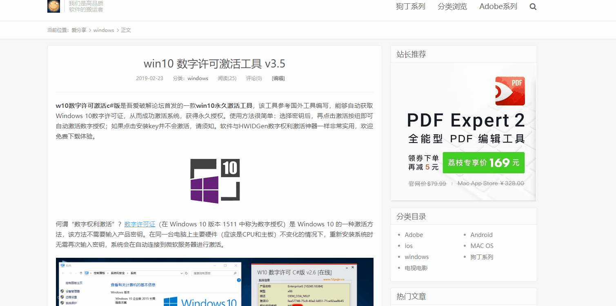Image resolution: width=616 pixels, height=306 pixels.
Task: Open the search magnifier icon
Action: [533, 7]
